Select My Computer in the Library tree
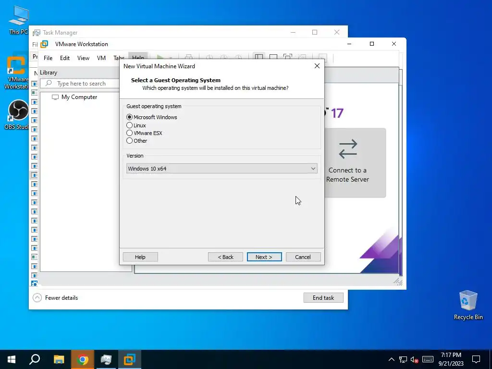 coord(74,97)
